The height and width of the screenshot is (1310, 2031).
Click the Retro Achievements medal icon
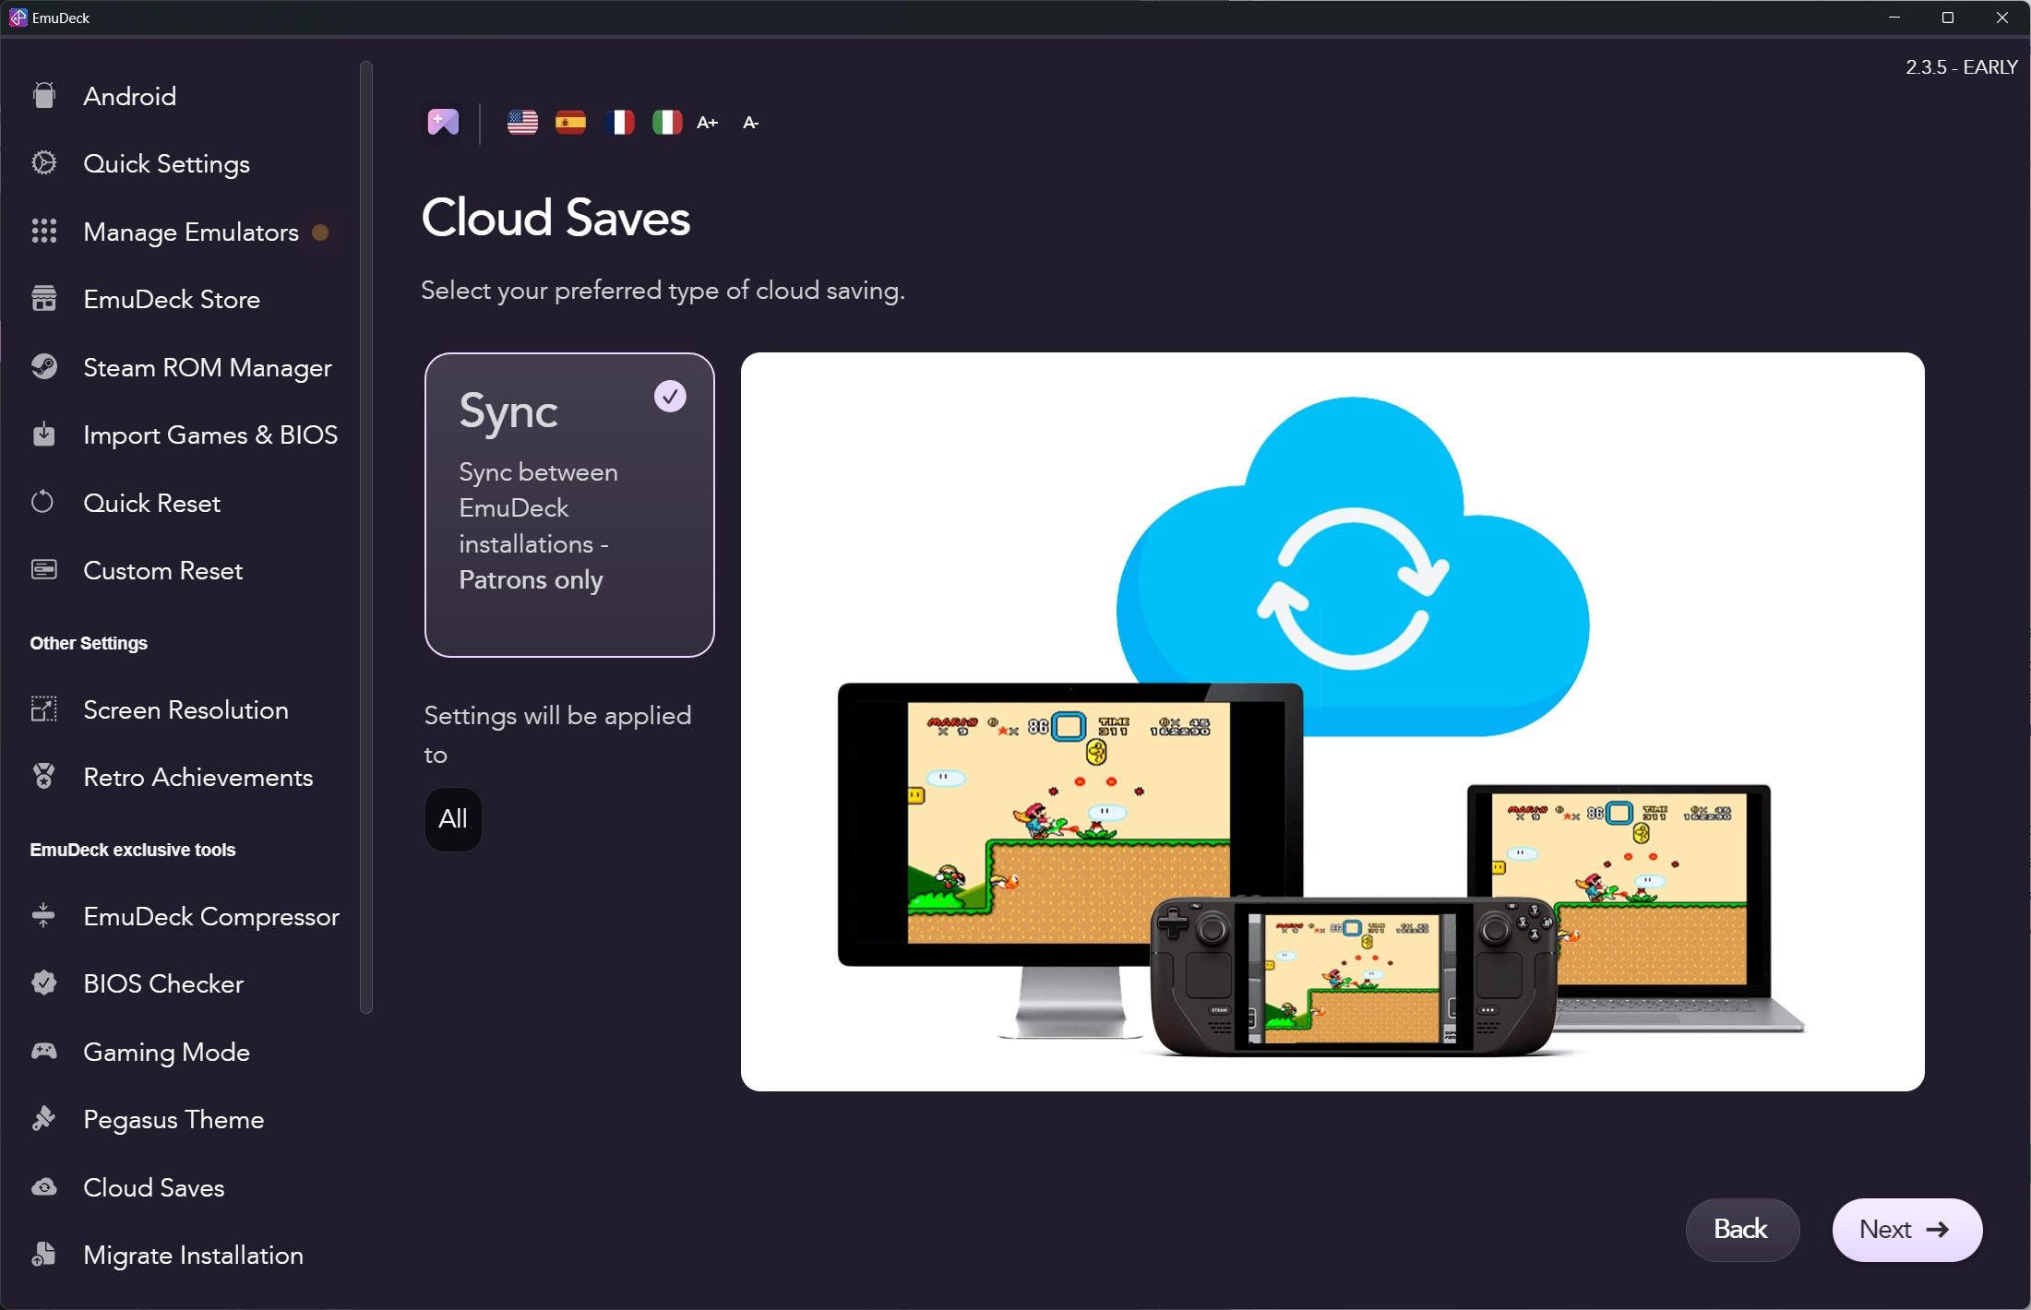tap(43, 777)
